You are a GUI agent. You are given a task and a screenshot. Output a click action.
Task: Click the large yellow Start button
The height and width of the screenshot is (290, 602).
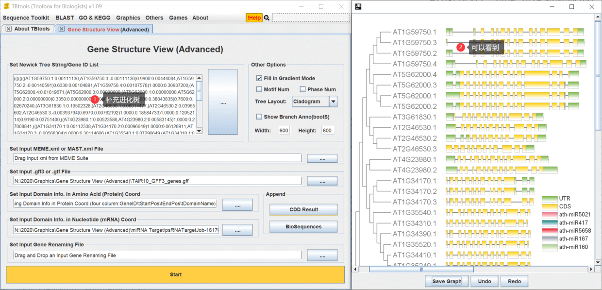coord(176,274)
